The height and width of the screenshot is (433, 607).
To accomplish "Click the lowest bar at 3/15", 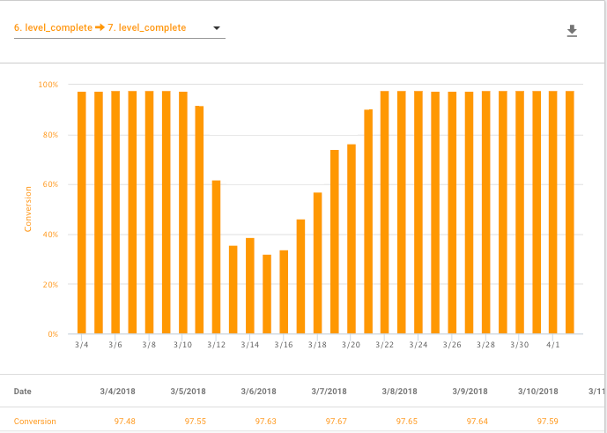I will 267,295.
